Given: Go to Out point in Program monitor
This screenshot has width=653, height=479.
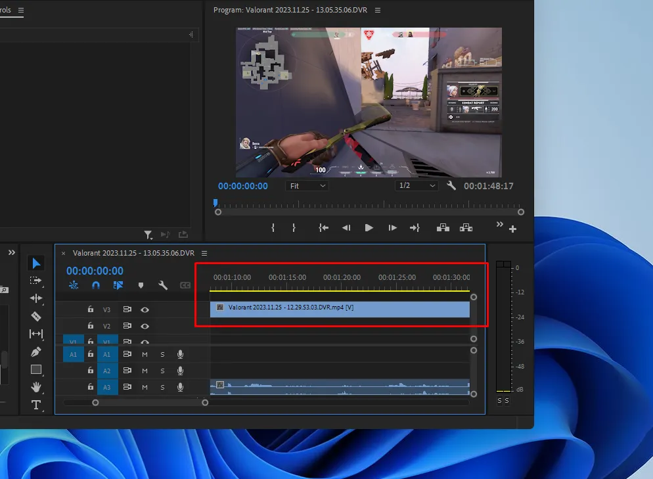Looking at the screenshot, I should click(415, 228).
